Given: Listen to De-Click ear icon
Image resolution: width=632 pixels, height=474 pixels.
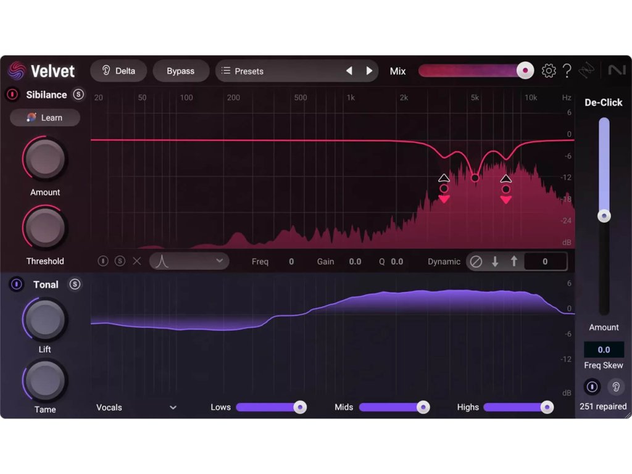Looking at the screenshot, I should tap(616, 387).
